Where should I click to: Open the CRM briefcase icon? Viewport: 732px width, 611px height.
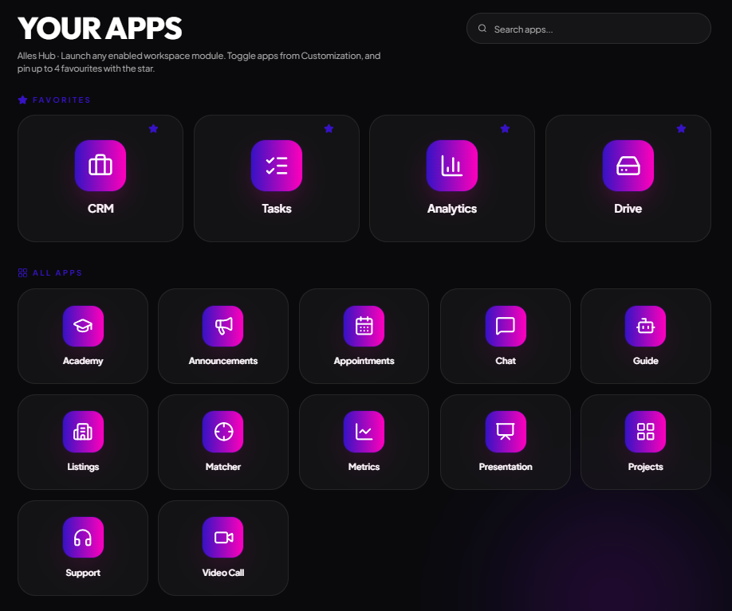[100, 166]
